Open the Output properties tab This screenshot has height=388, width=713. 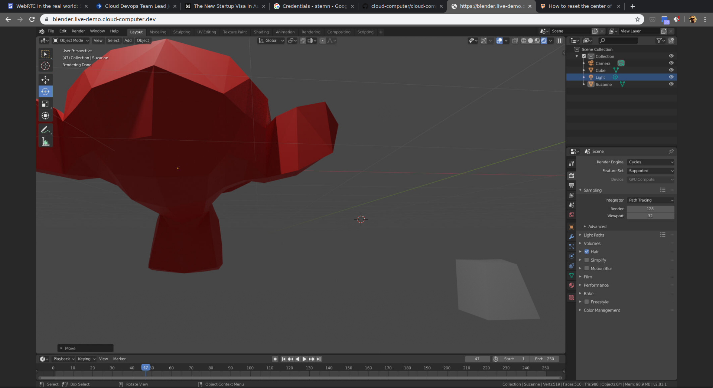pyautogui.click(x=572, y=185)
